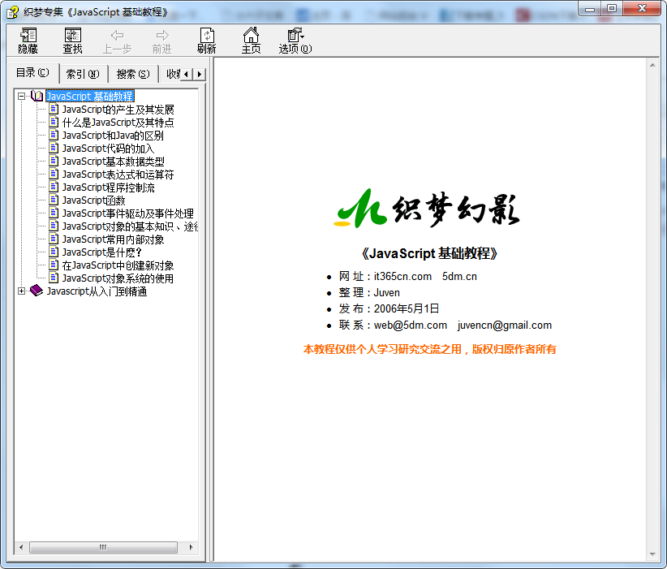Screen dimensions: 667x569
Task: Click the 隐藏 (Hide) toolbar icon
Action: (x=28, y=40)
